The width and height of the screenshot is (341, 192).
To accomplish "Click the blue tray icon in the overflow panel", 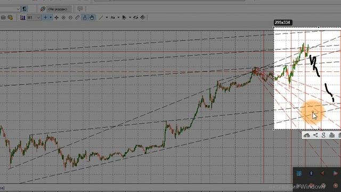I will click(x=299, y=173).
